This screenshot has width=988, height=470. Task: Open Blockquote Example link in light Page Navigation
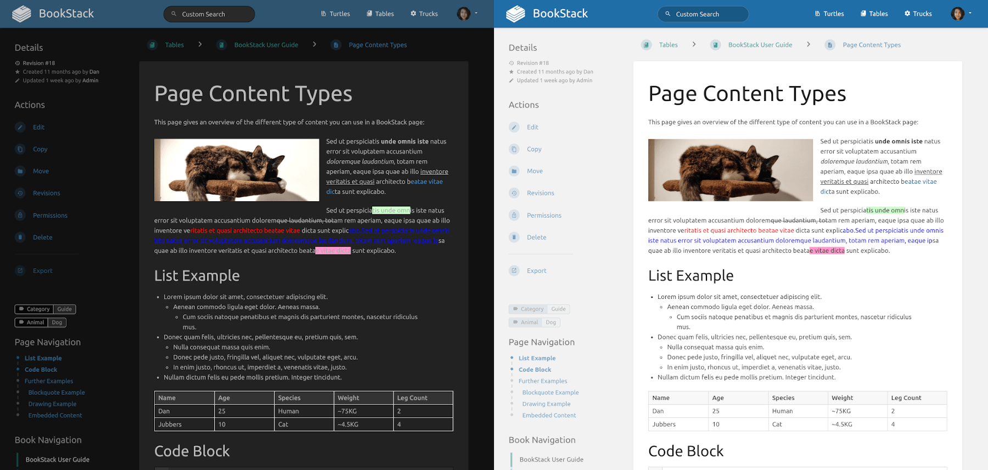(x=550, y=393)
